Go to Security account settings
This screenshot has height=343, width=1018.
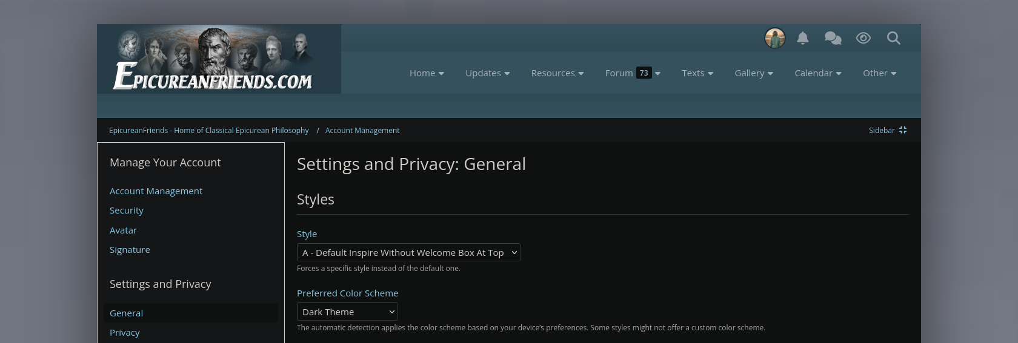(127, 211)
